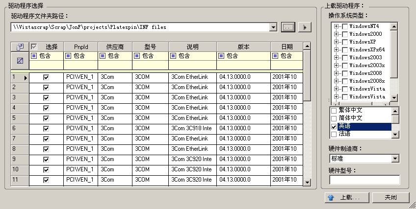Expand the first WindowsVista tree node
The height and width of the screenshot is (209, 416).
(337, 89)
